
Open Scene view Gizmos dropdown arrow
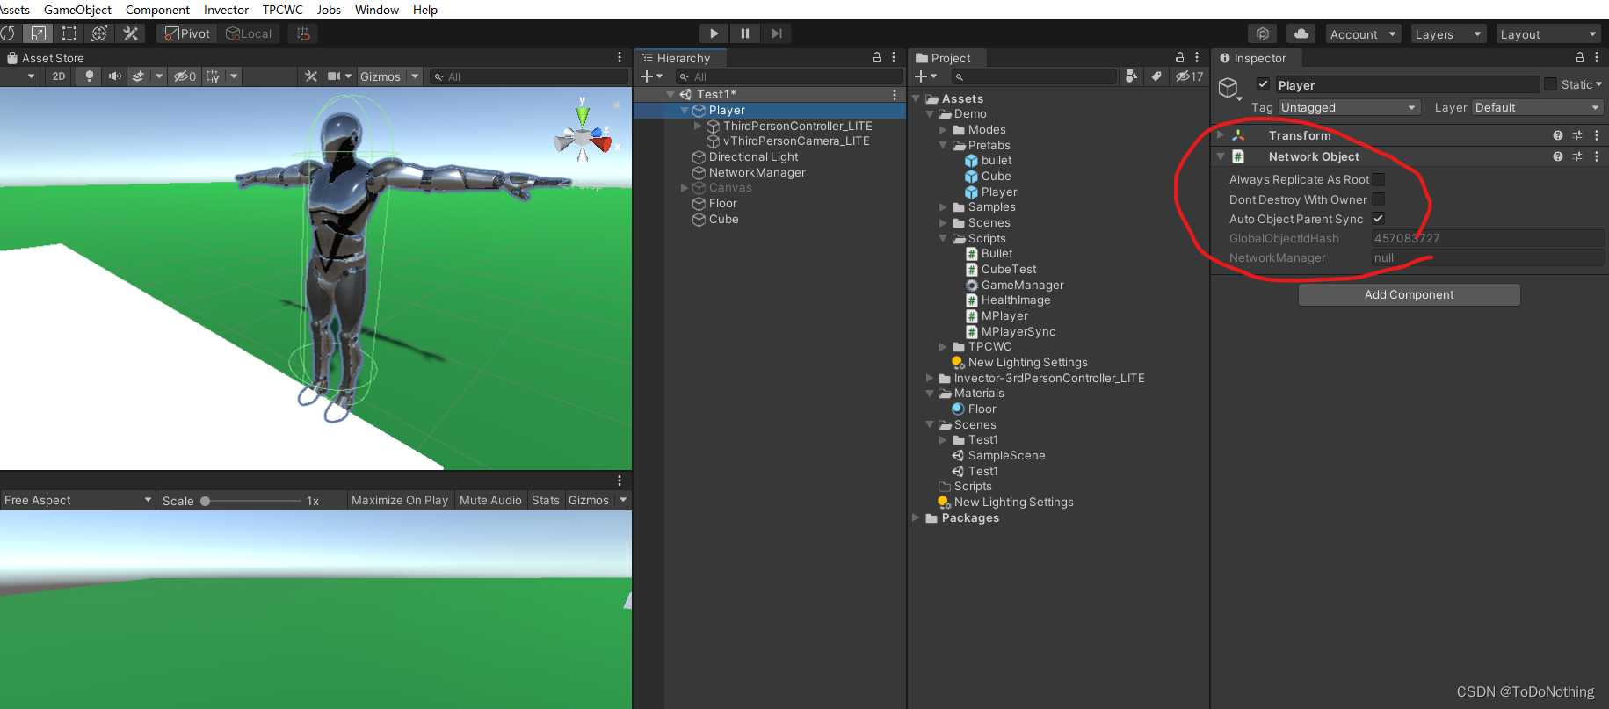pos(416,76)
